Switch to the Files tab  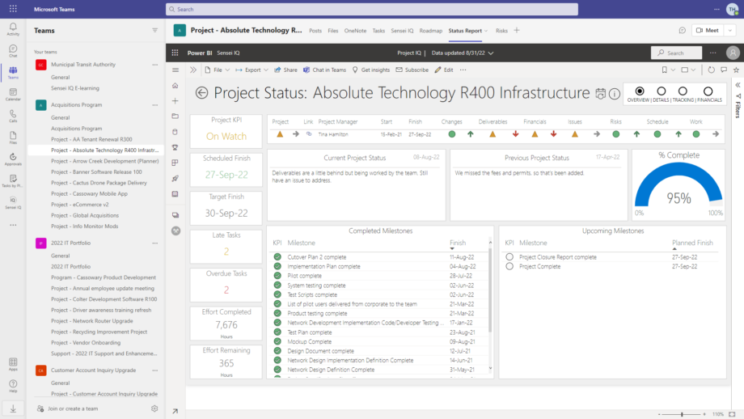pos(332,31)
